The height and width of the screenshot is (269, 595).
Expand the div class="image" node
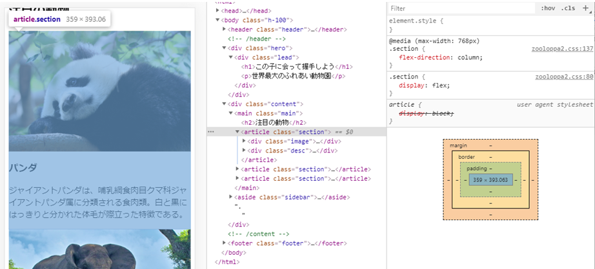(245, 141)
